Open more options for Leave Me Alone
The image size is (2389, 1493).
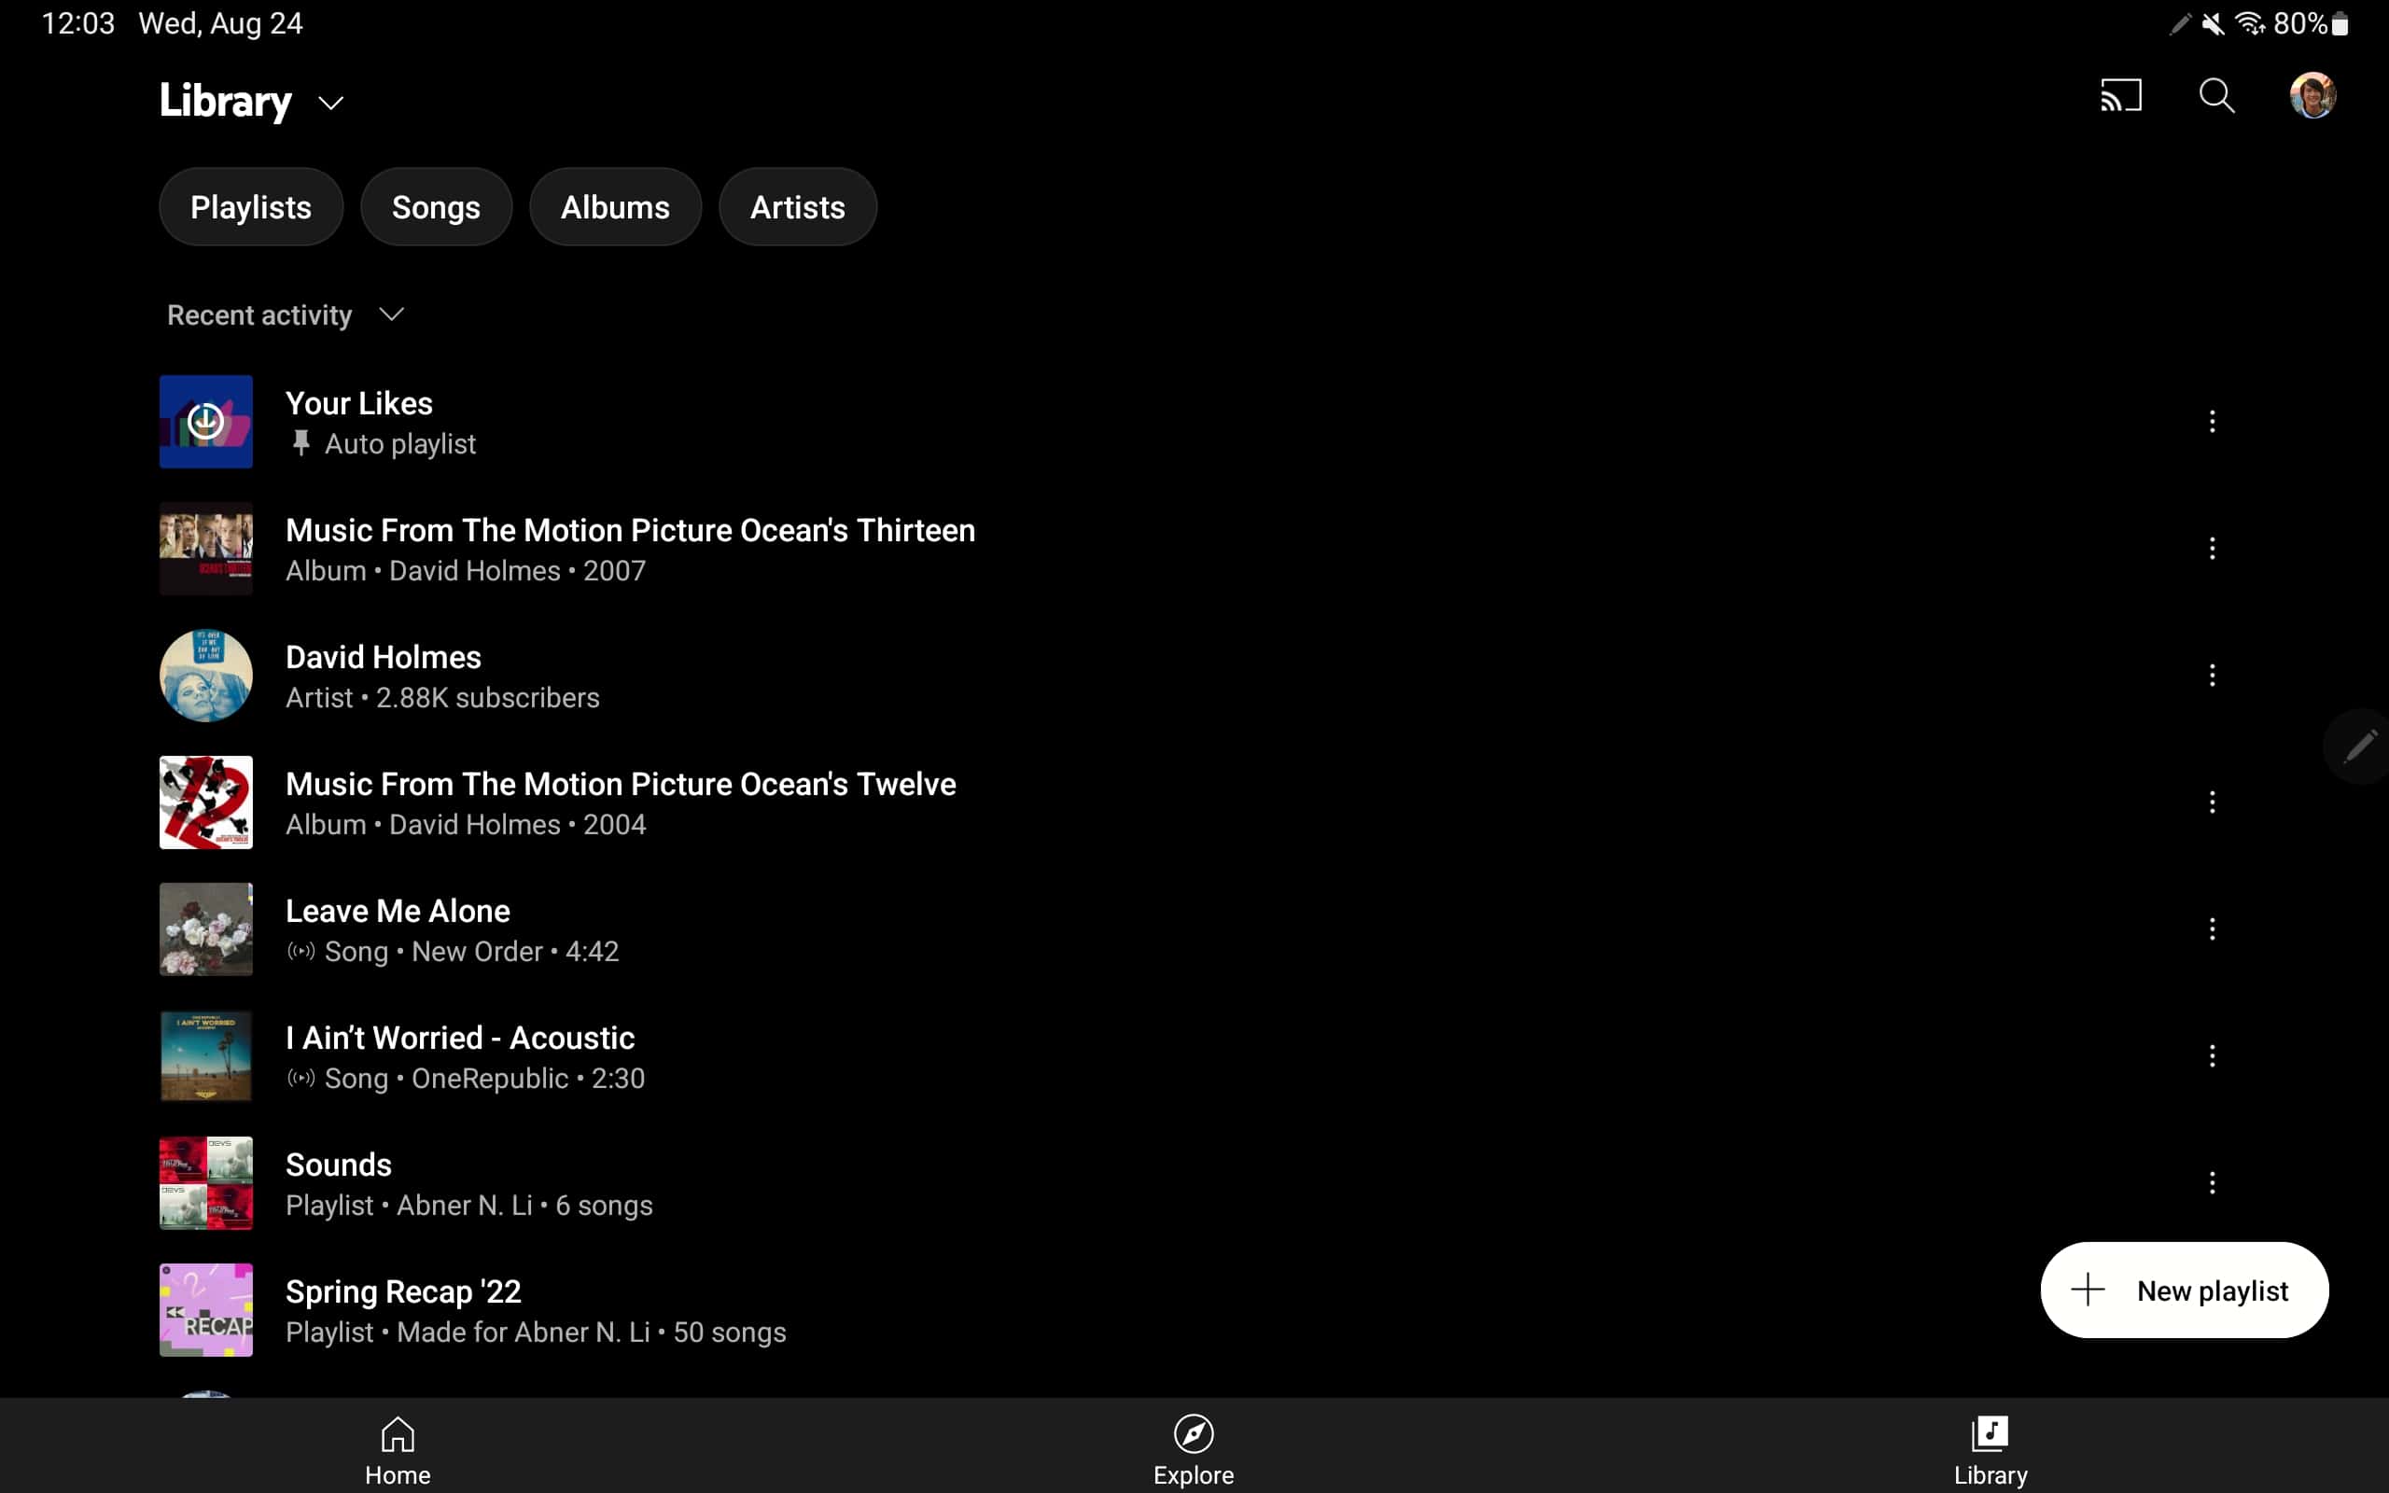pos(2212,929)
